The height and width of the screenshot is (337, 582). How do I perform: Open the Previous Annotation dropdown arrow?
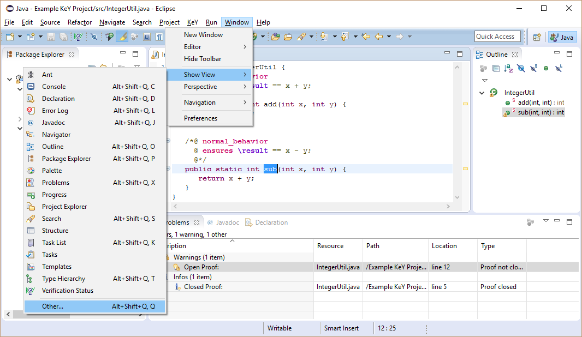[355, 37]
